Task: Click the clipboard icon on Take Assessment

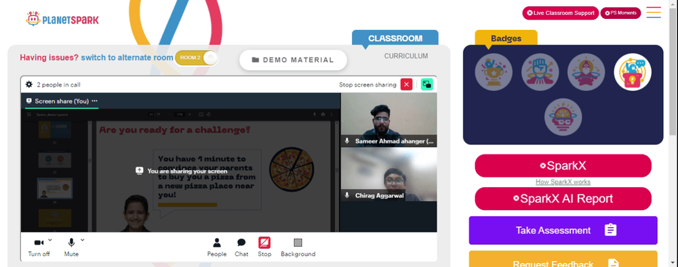Action: (610, 230)
